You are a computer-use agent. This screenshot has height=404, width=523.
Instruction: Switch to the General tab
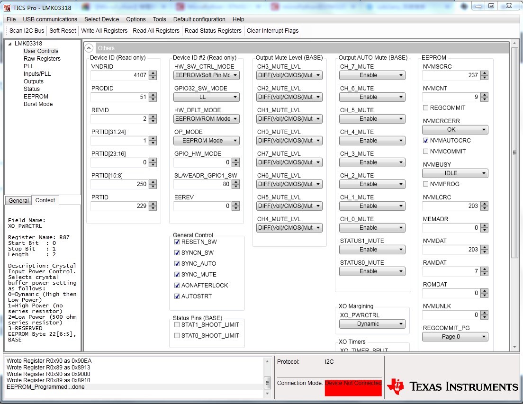click(18, 200)
